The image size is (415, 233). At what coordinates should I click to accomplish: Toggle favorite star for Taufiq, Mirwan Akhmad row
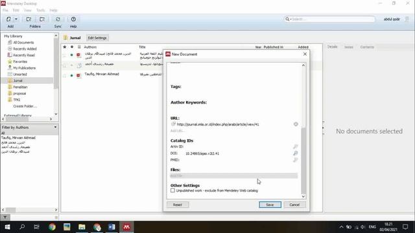[65, 76]
